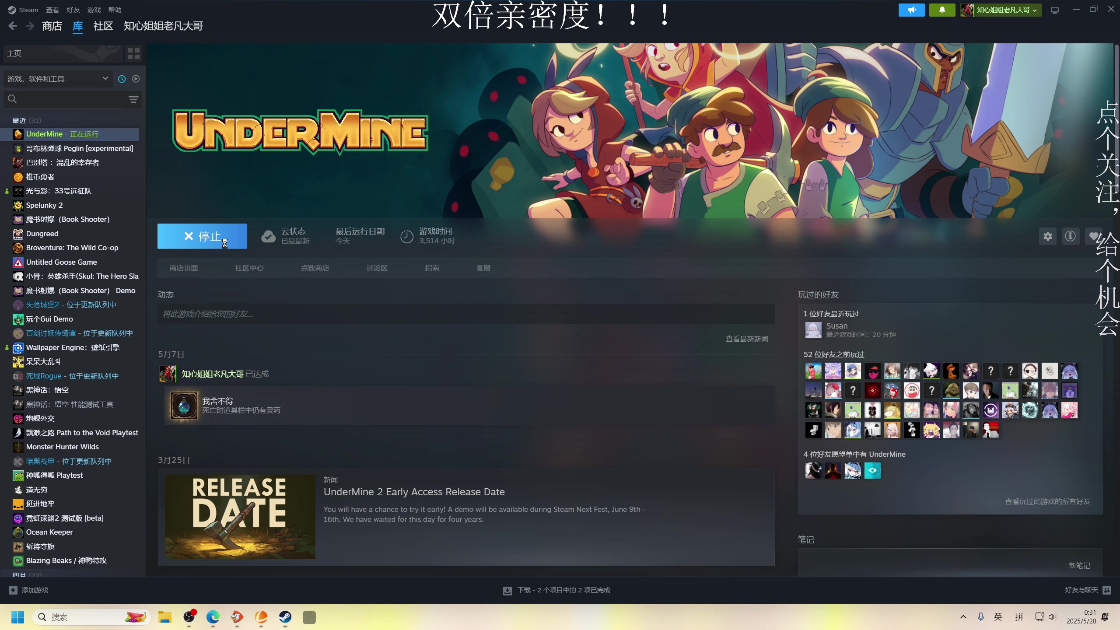This screenshot has height=630, width=1120.
Task: Open the 客服 support tab
Action: tap(483, 268)
